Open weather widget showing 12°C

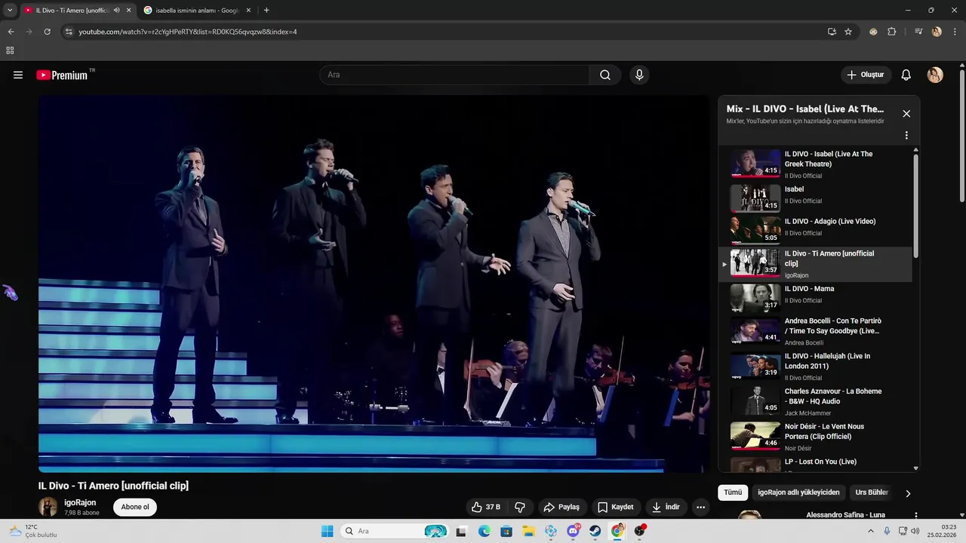[x=34, y=531]
